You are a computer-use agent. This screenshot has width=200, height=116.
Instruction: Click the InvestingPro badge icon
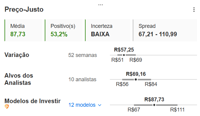tap(7, 107)
